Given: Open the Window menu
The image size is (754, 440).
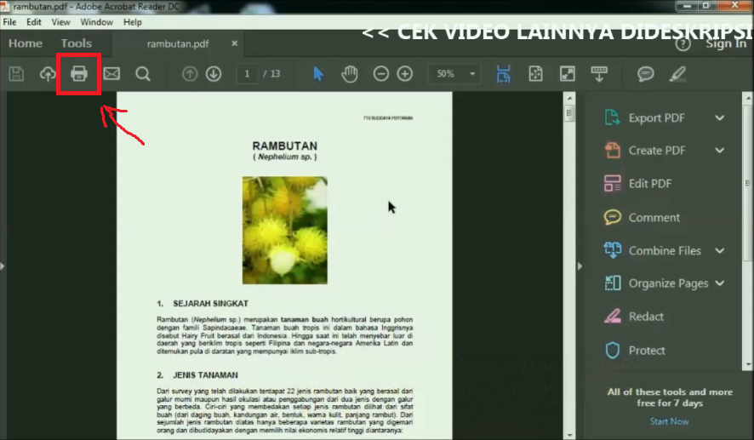Looking at the screenshot, I should [97, 22].
